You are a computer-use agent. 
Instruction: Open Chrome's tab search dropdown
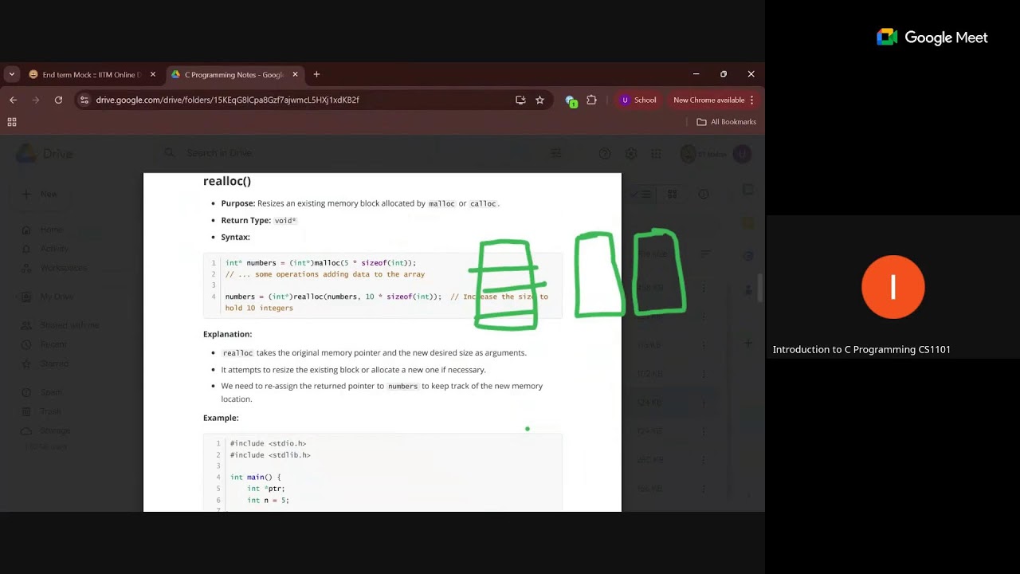pos(11,74)
